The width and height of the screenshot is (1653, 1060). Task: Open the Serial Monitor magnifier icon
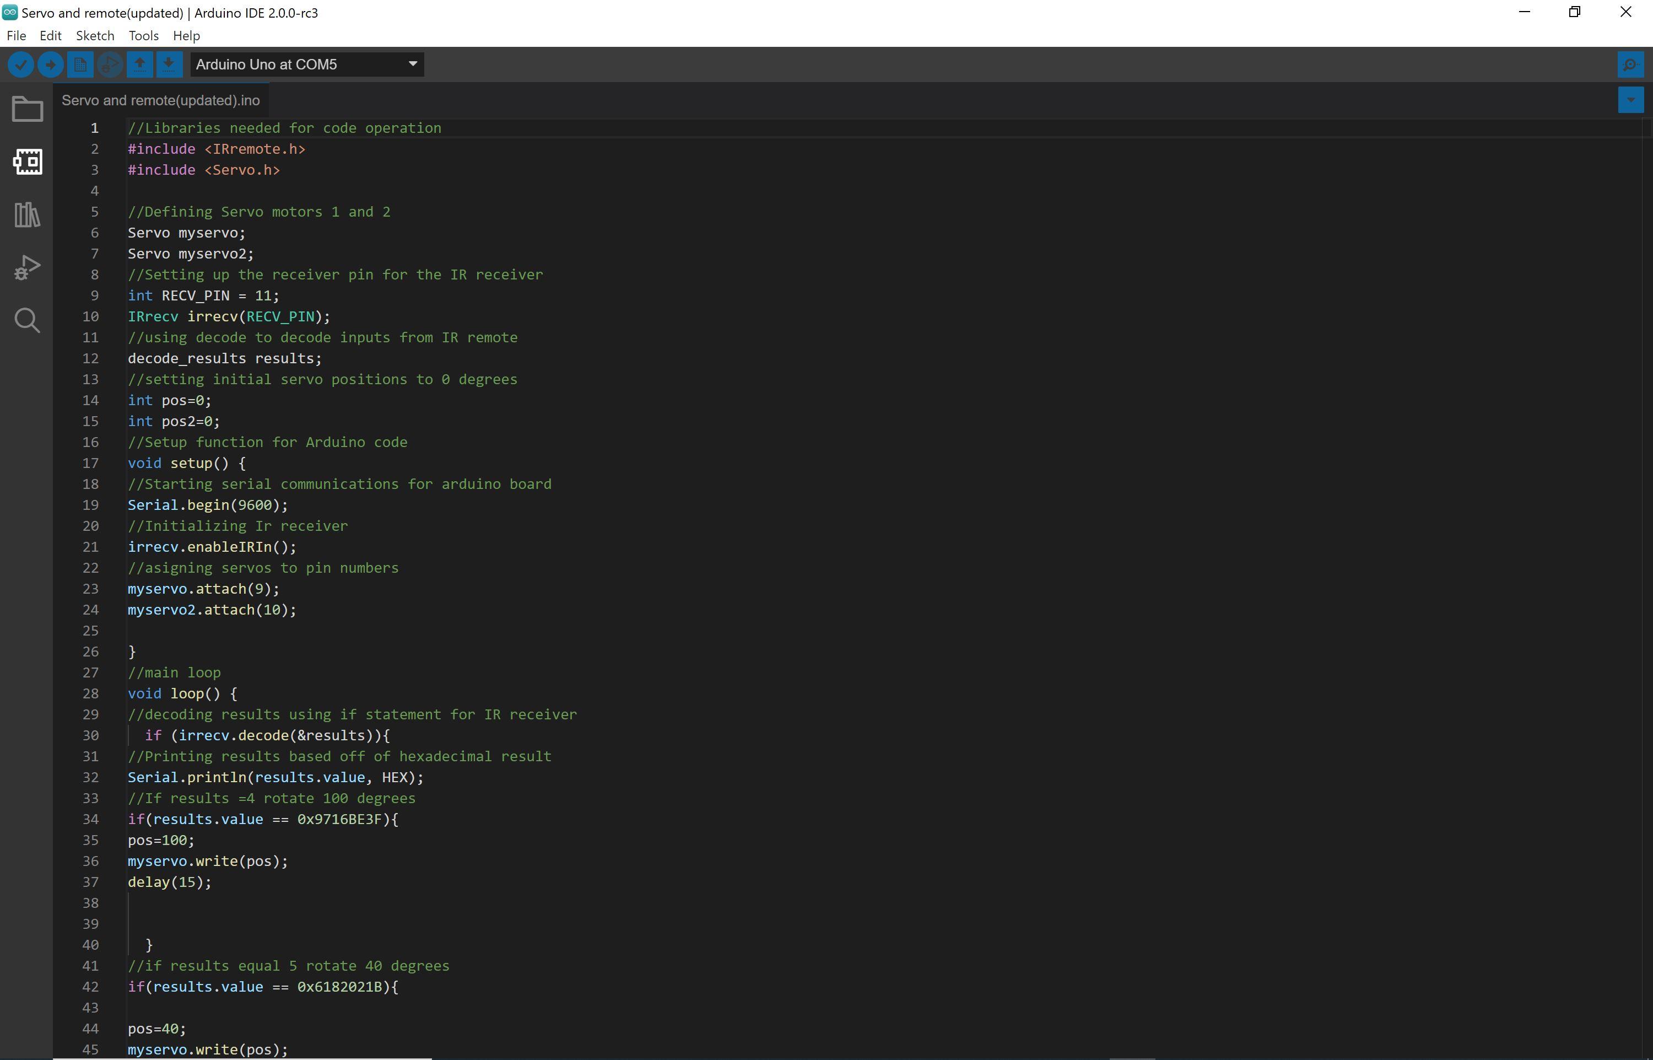tap(1630, 64)
